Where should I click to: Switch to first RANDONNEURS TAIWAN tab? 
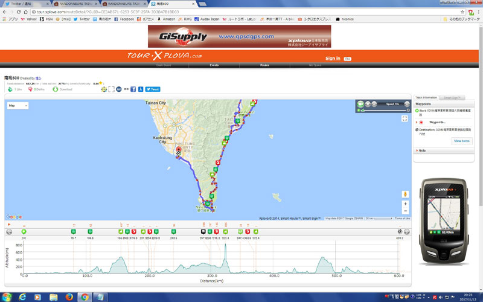click(x=75, y=4)
